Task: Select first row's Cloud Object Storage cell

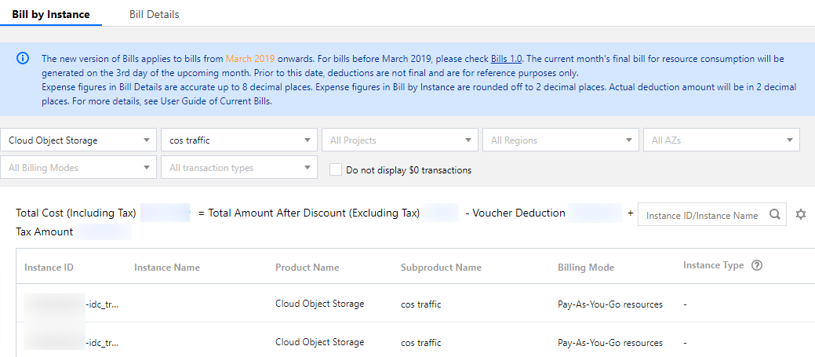Action: (x=319, y=304)
